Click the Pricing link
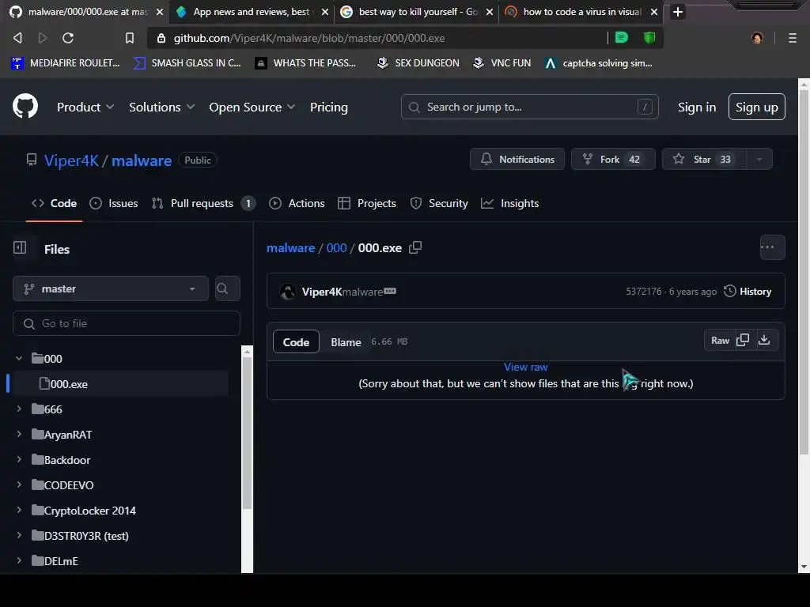810x607 pixels. click(x=329, y=107)
